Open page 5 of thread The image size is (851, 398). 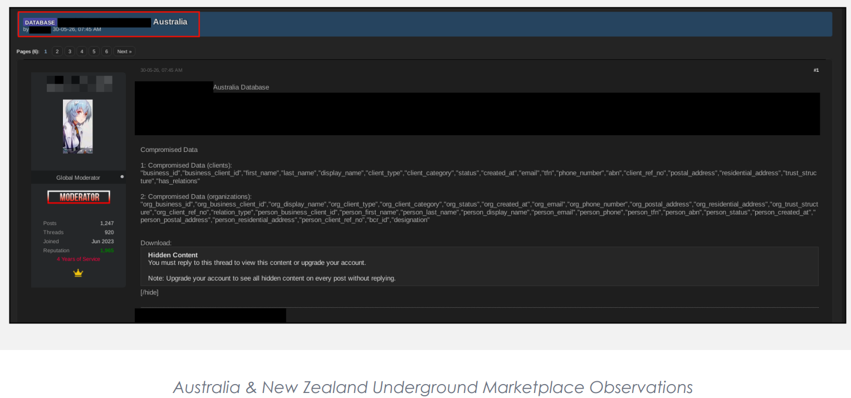click(94, 51)
